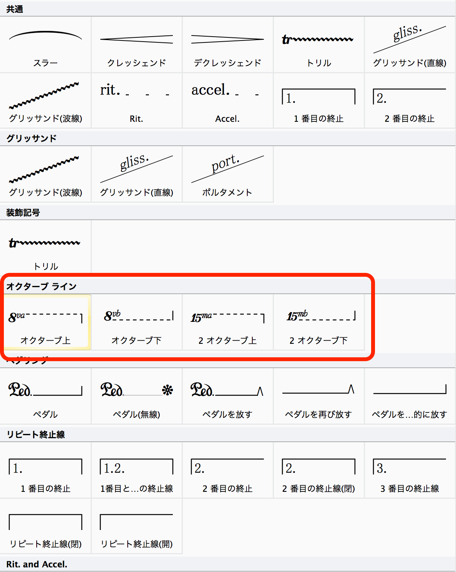Select the 2 オクターブ下 15mb line
Screen dimensions: 456x572
pyautogui.click(x=319, y=323)
